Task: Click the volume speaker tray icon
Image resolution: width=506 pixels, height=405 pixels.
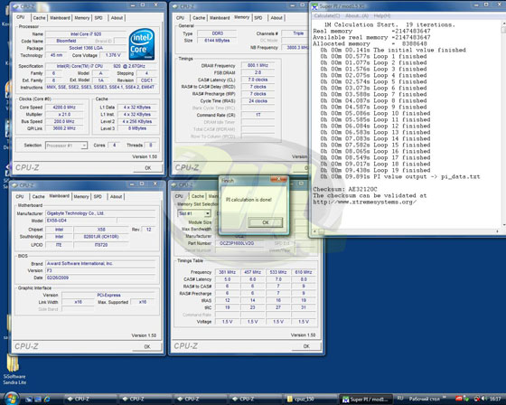Action: 484,400
